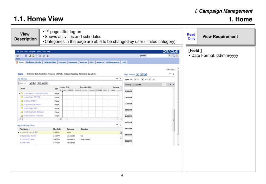The image size is (266, 184).
Task: Click the Queries input field
Action: pos(157,56)
